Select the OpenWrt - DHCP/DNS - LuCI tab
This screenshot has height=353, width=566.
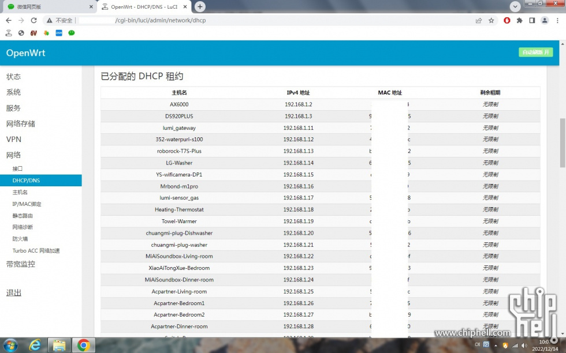click(144, 7)
